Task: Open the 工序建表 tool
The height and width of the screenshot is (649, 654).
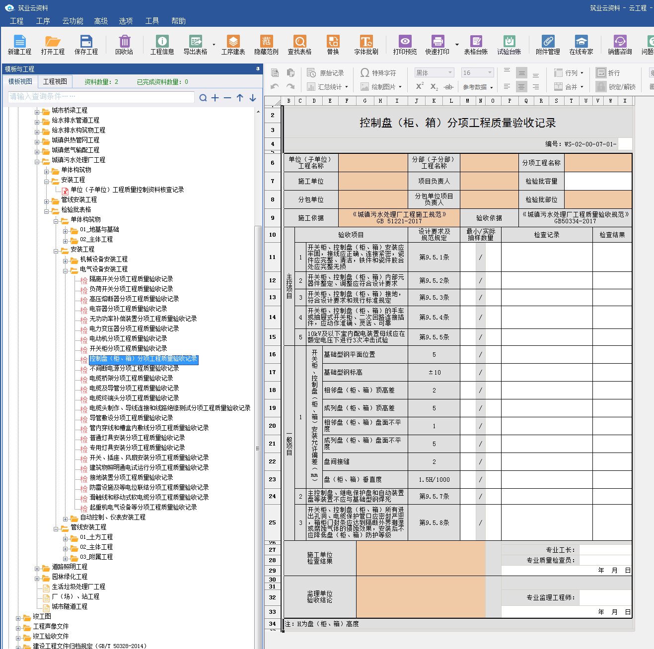Action: pos(233,45)
